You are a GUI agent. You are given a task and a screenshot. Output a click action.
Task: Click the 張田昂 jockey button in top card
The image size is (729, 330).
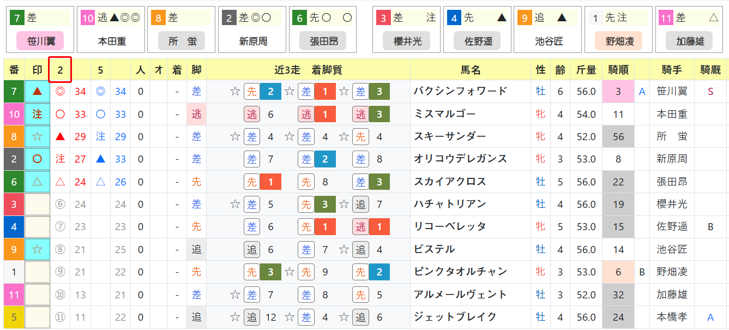tap(323, 41)
